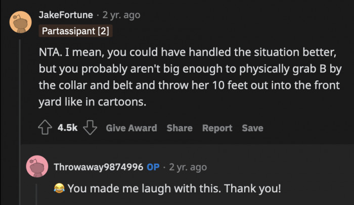Click the Partassipant [2] flair
Screen dimensions: 354x205
pos(75,31)
